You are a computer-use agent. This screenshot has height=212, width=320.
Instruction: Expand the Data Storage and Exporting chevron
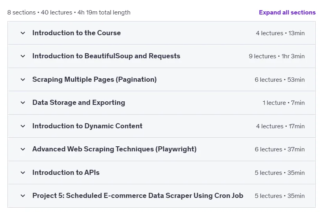[x=23, y=102]
